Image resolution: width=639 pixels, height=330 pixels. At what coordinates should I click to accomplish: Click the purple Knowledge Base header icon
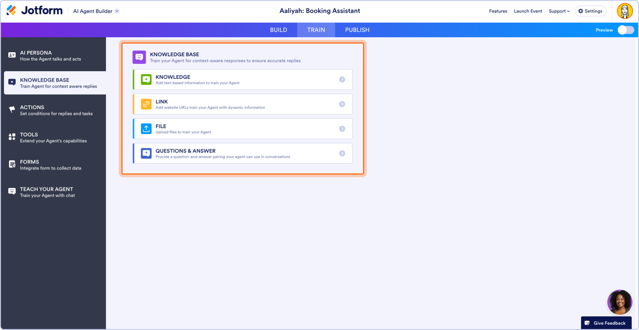[139, 57]
